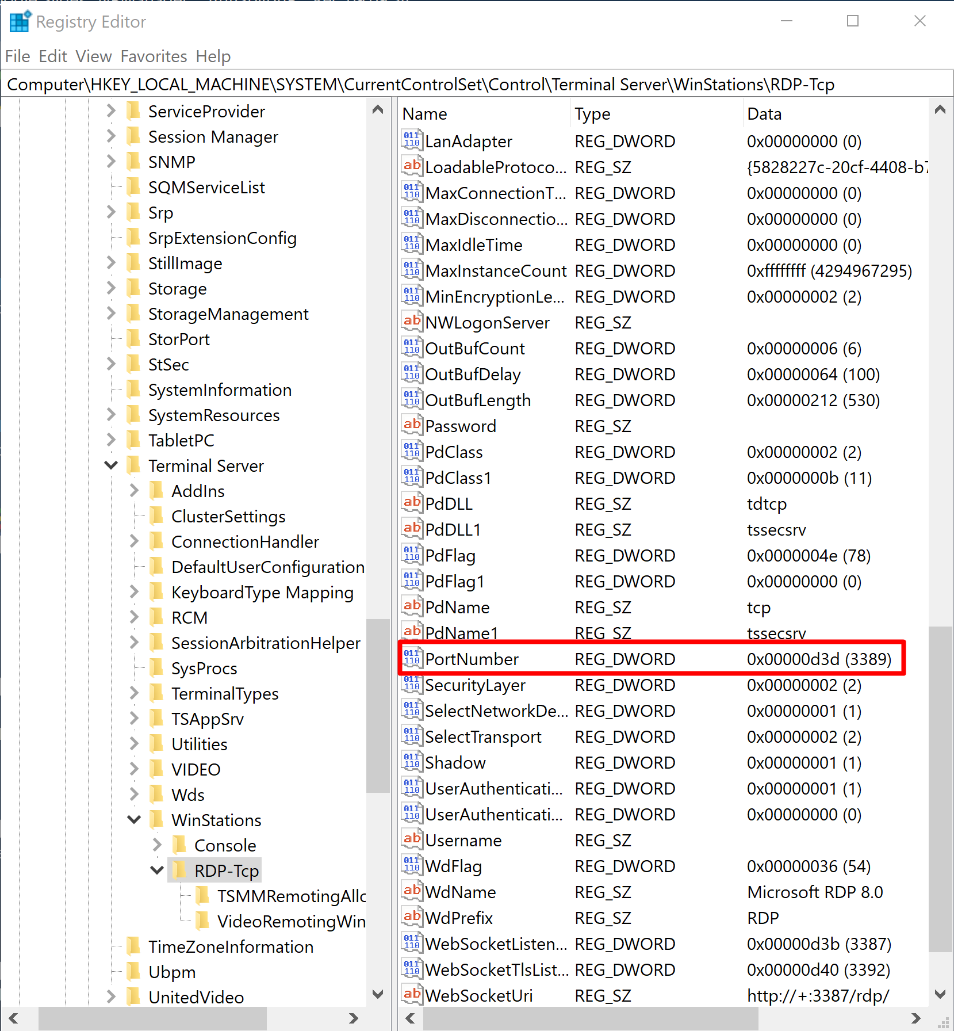
Task: Collapse the WinStations key
Action: click(134, 819)
